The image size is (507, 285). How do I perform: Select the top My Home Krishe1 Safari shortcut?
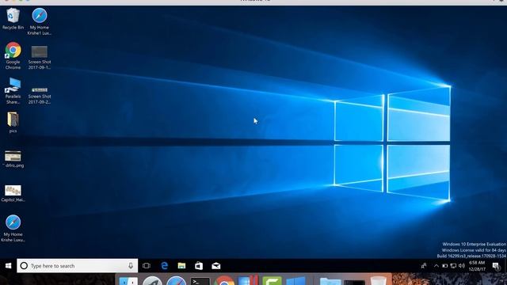[x=40, y=21]
